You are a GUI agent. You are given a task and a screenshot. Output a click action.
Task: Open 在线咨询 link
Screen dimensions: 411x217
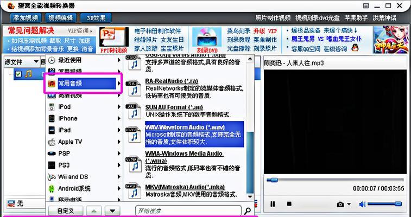coord(335,49)
